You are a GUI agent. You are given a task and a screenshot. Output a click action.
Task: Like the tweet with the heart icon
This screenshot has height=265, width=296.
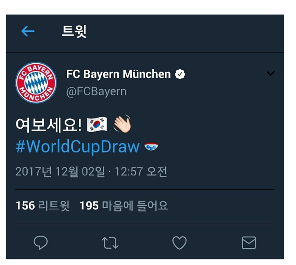pos(179,243)
